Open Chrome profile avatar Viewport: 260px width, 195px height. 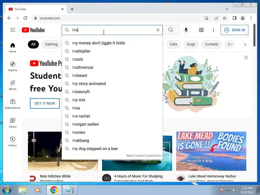point(242,18)
